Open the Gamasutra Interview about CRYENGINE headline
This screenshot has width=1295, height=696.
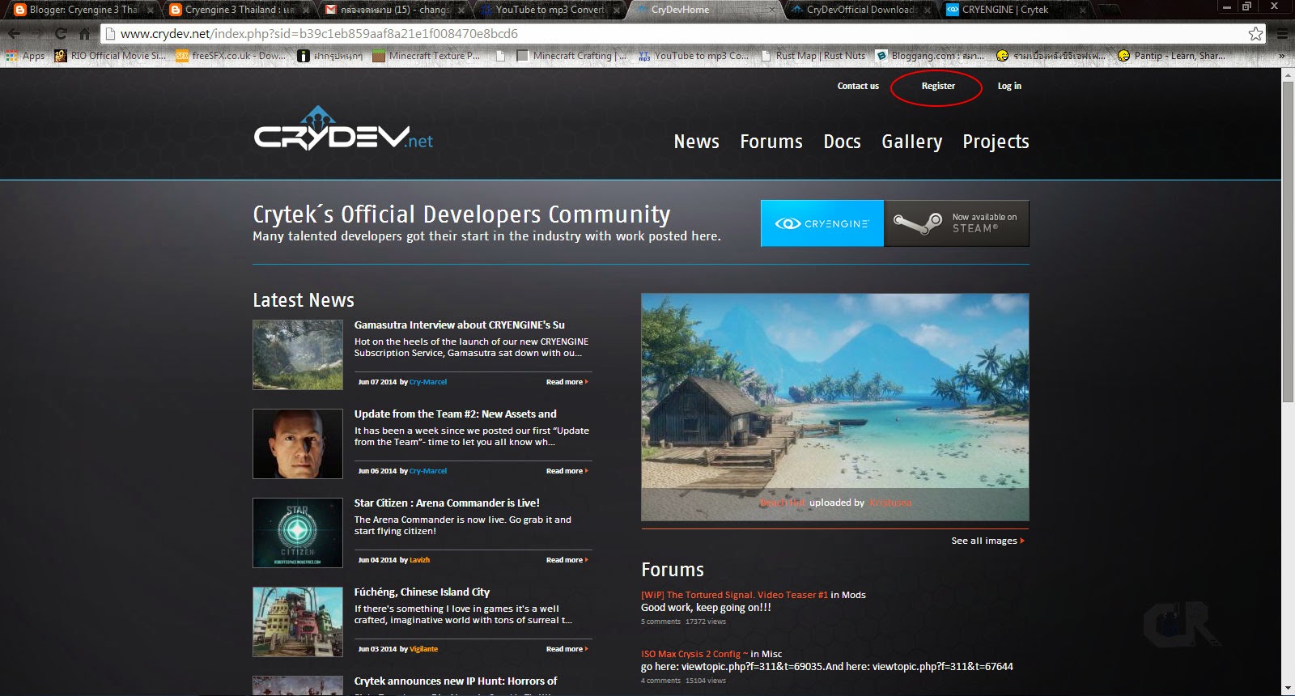click(x=460, y=325)
